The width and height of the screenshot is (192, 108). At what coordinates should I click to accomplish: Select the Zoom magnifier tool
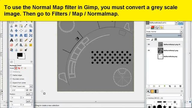pyautogui.click(x=31, y=26)
